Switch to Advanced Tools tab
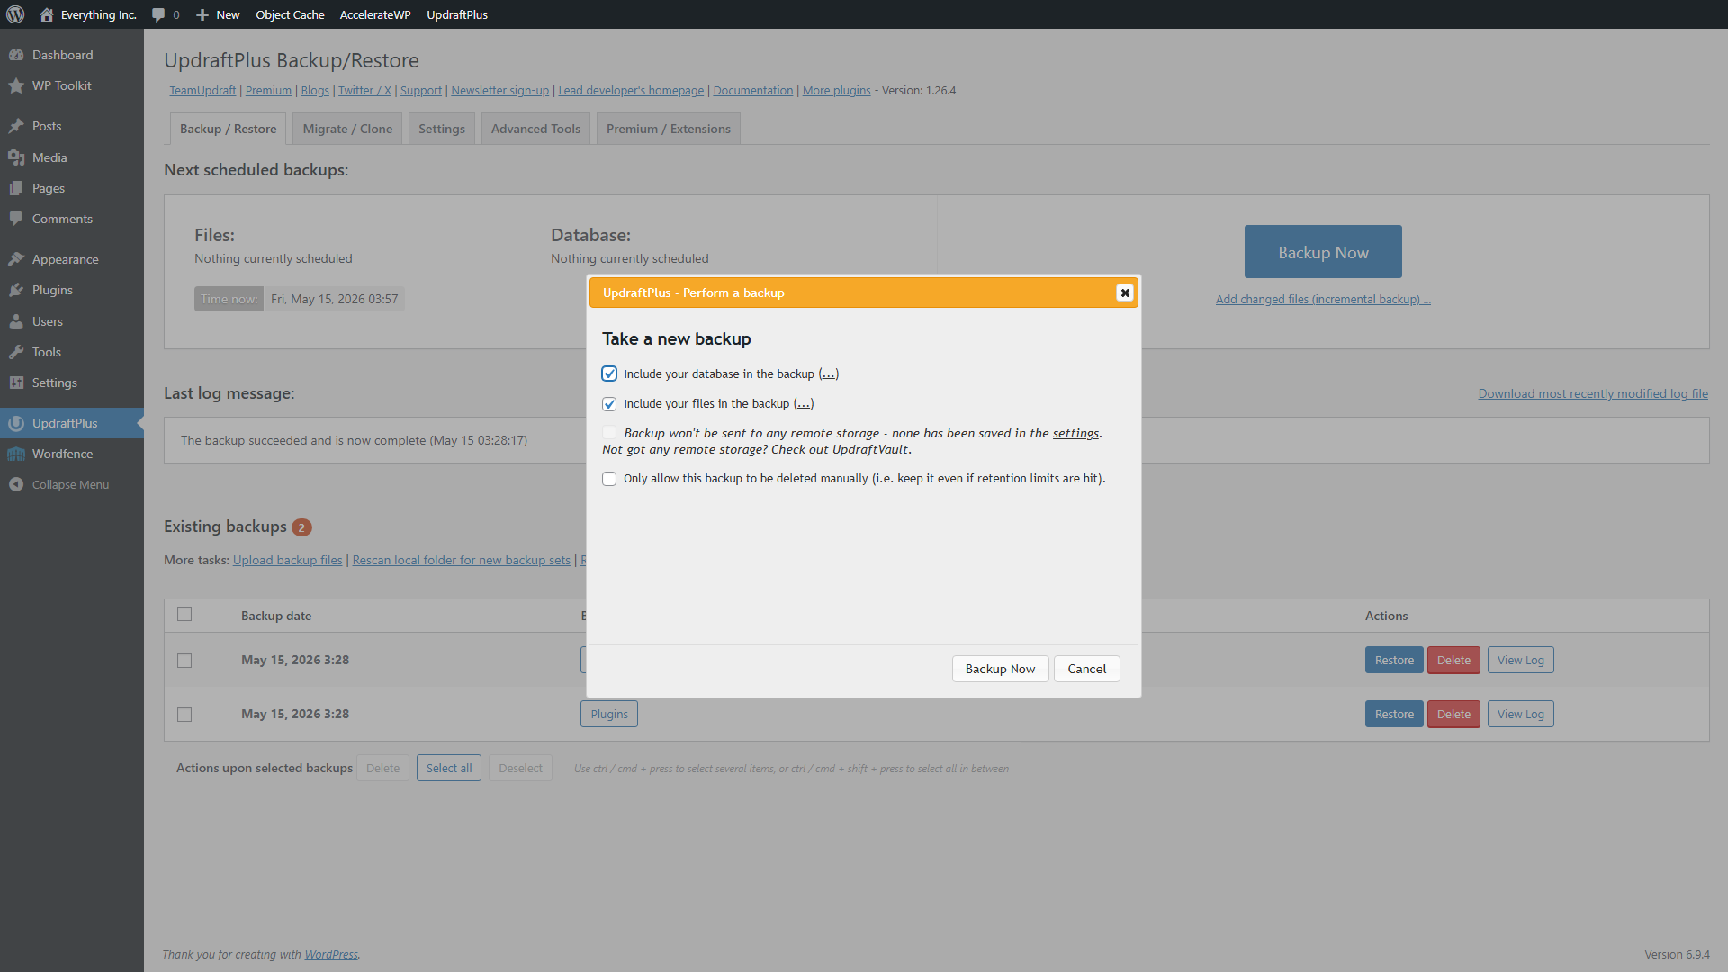This screenshot has width=1728, height=972. click(535, 129)
